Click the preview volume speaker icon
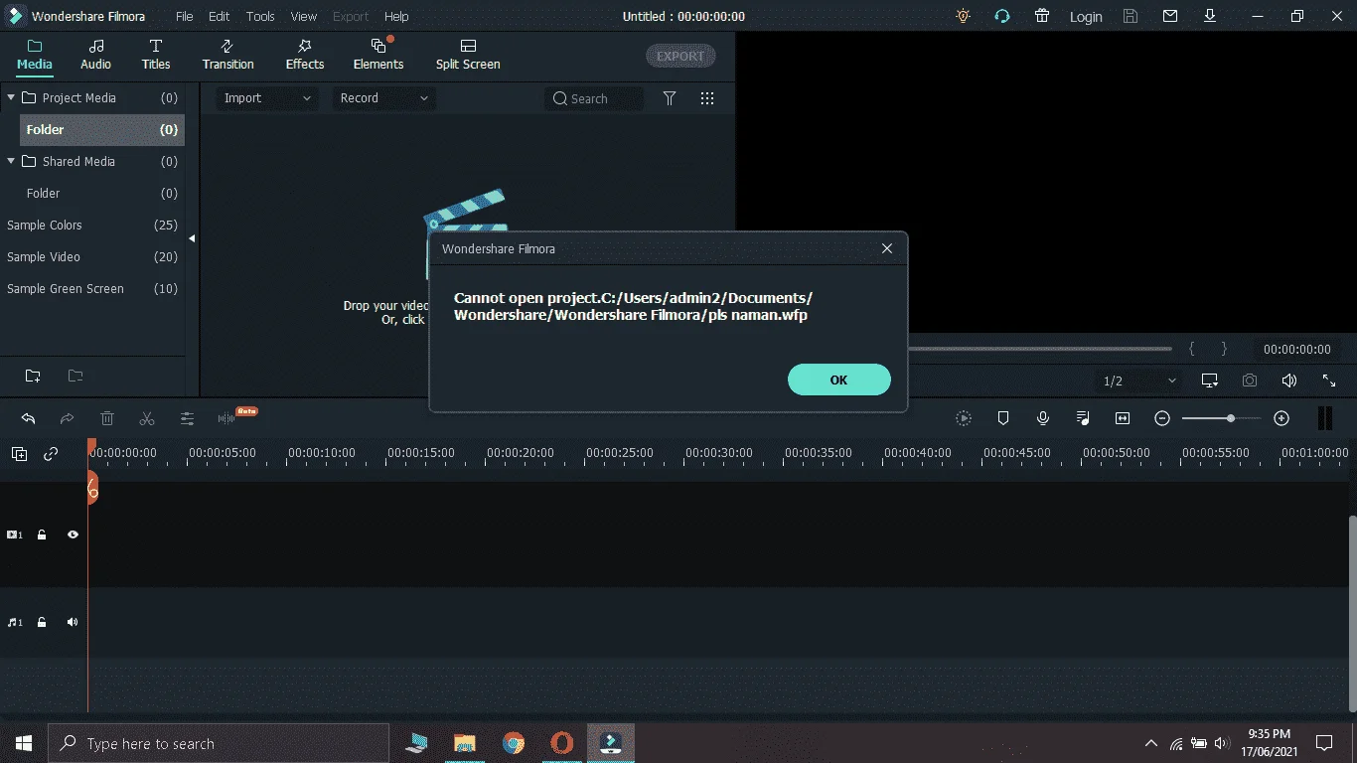Viewport: 1357px width, 763px height. coord(1289,381)
